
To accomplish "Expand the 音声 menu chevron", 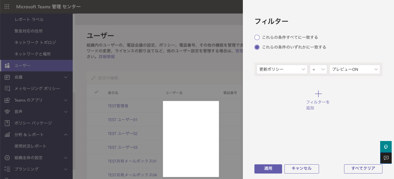I will click(66, 112).
